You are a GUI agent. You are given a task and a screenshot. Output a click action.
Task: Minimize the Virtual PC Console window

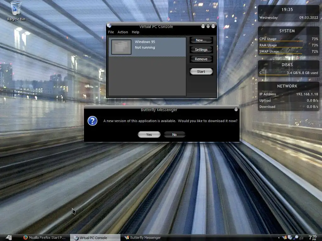(x=203, y=26)
